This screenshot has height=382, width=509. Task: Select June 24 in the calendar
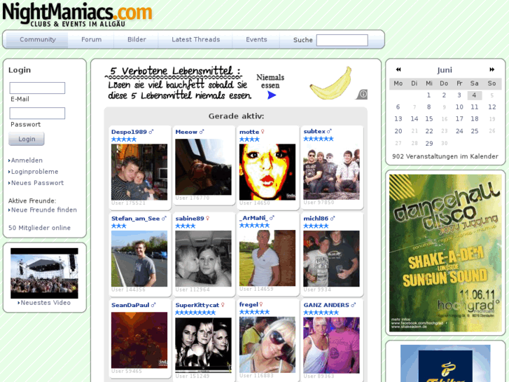(x=459, y=131)
